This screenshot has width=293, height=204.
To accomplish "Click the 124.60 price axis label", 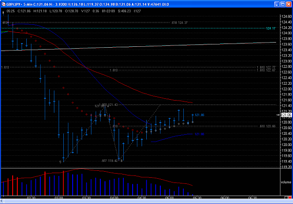I will click(286, 16).
